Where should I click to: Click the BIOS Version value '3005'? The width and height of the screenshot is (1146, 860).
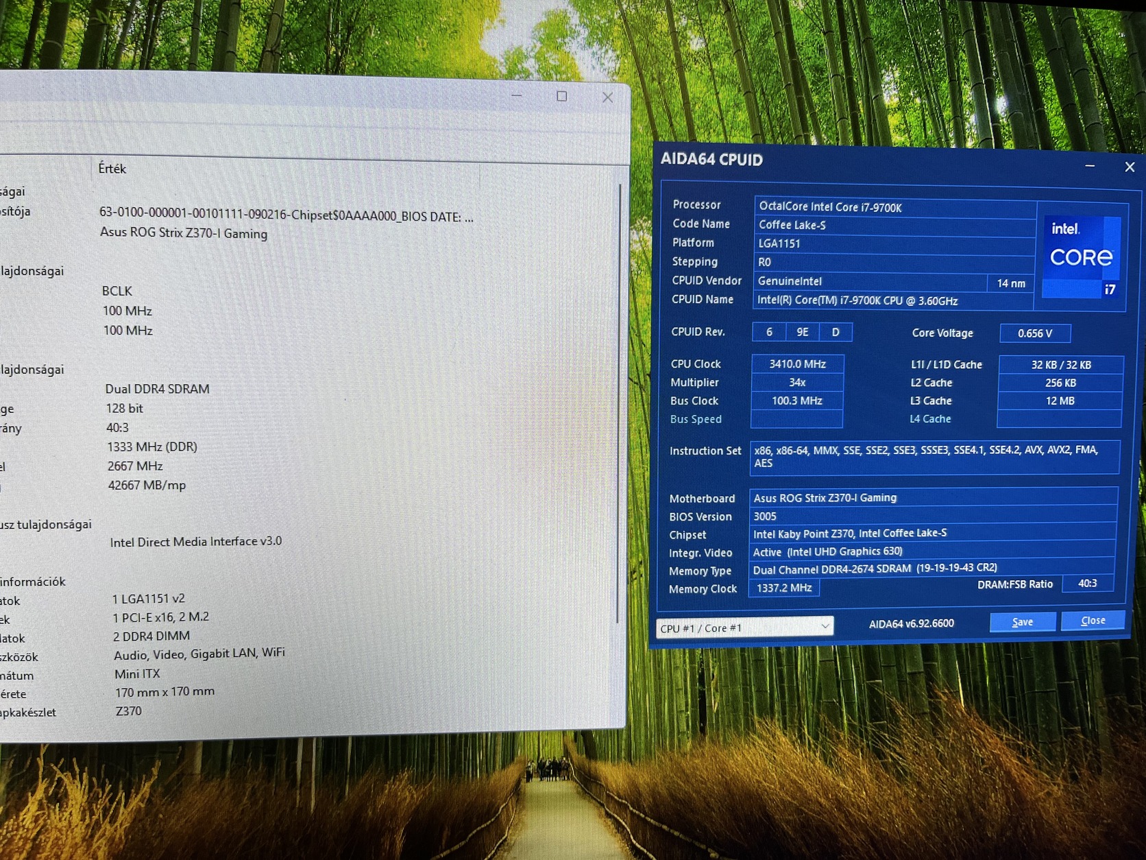[933, 516]
